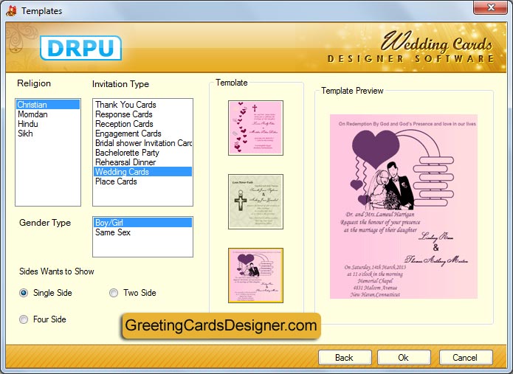
Task: Click the Back button
Action: 345,357
